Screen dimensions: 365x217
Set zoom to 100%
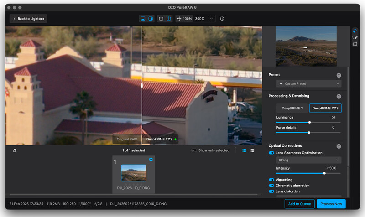pos(187,19)
